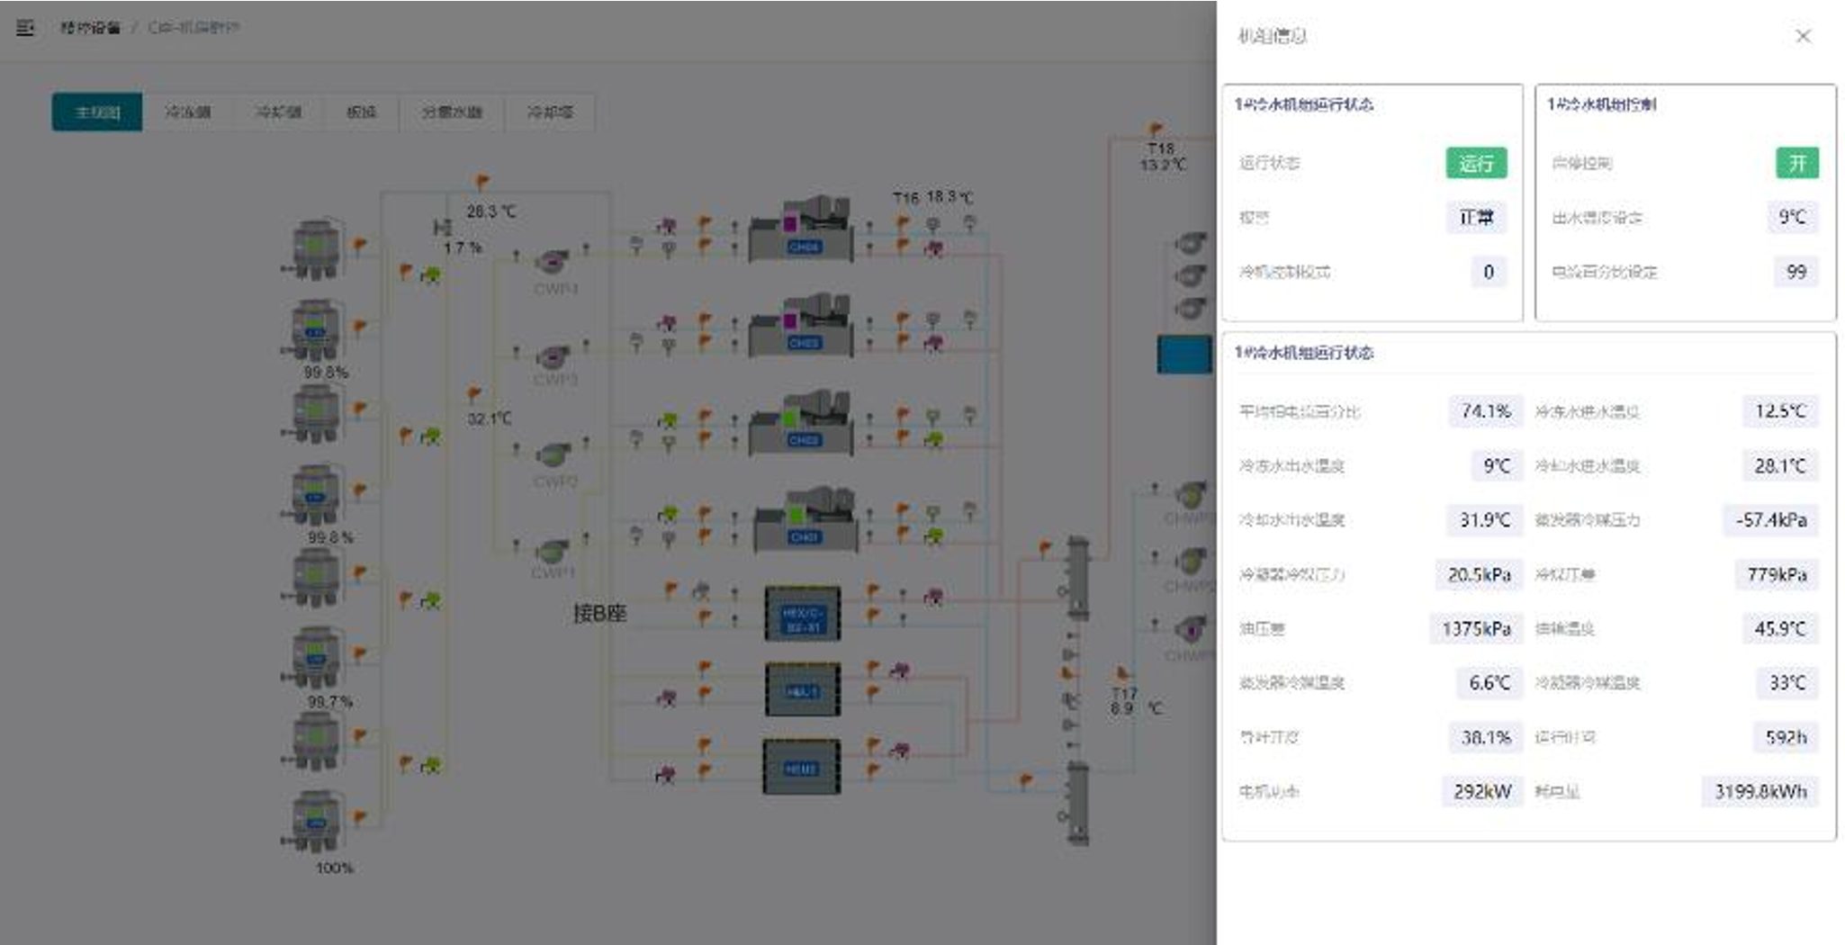
Task: Close the chiller unit info panel
Action: 1803,36
